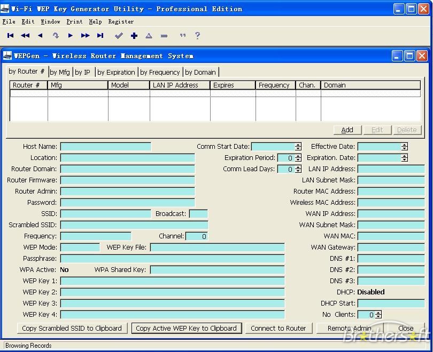Open the Window menu
Image resolution: width=433 pixels, height=352 pixels.
tap(50, 21)
